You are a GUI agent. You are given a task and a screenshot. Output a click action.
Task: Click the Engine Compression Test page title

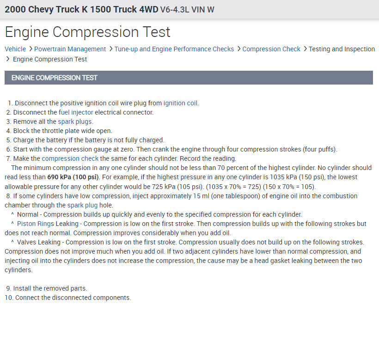(87, 32)
